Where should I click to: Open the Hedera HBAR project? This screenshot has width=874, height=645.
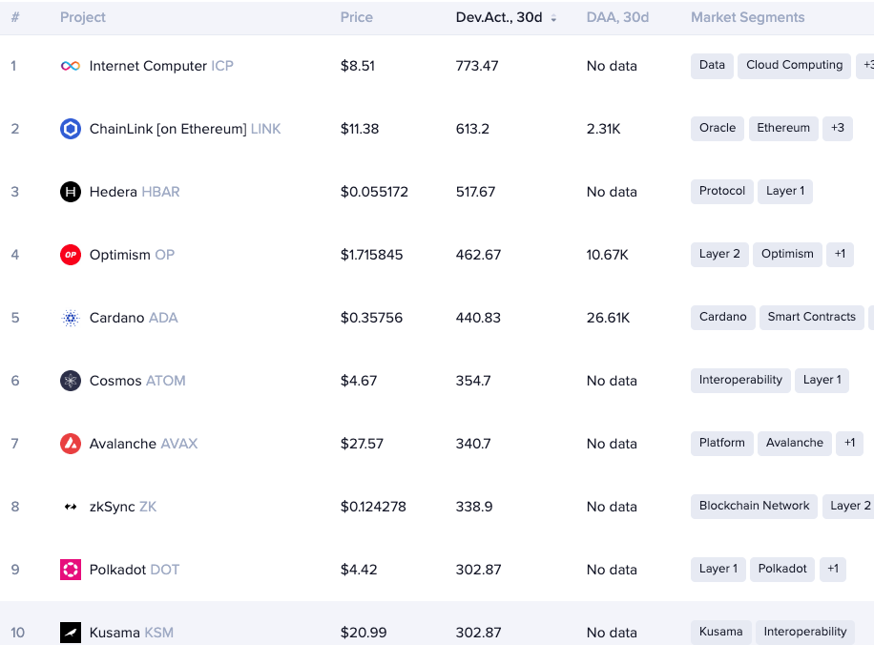[x=135, y=192]
